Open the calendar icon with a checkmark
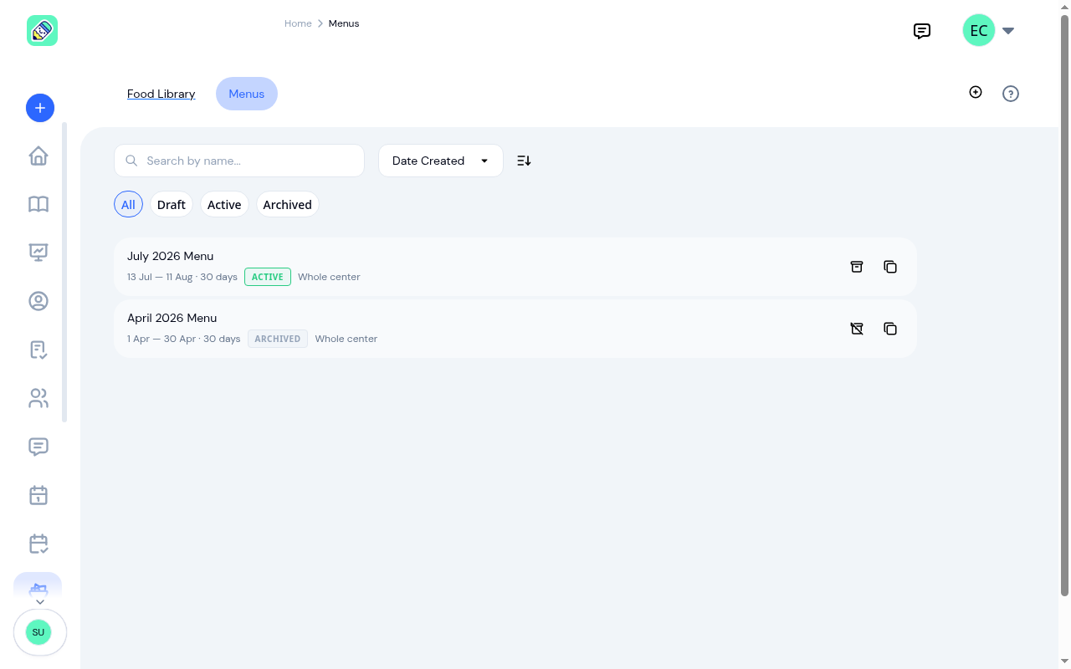 (x=38, y=544)
